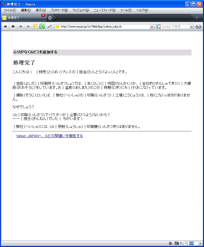Open the 表示(V) menu
204x247 pixels.
tap(41, 10)
